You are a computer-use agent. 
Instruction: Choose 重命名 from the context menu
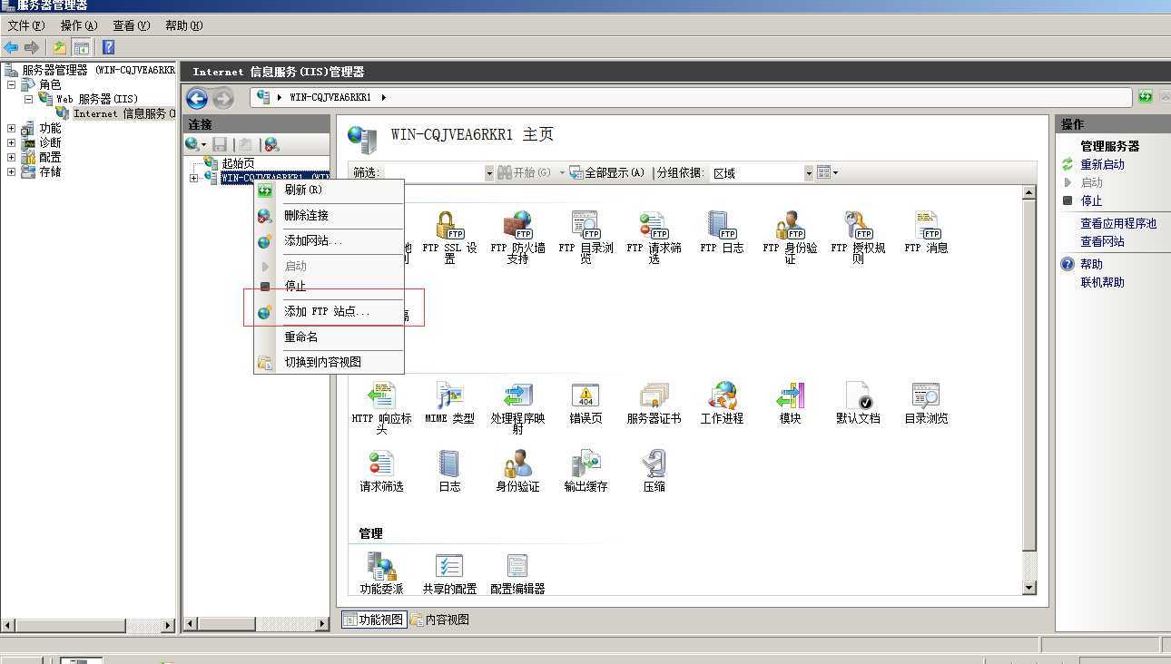coord(329,337)
